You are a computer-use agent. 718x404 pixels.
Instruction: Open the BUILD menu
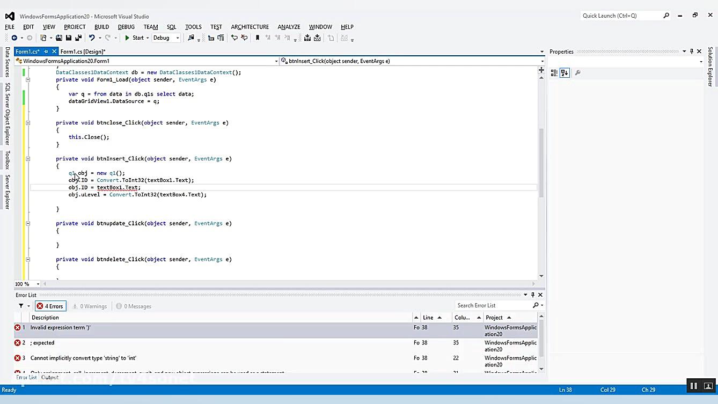click(x=101, y=27)
